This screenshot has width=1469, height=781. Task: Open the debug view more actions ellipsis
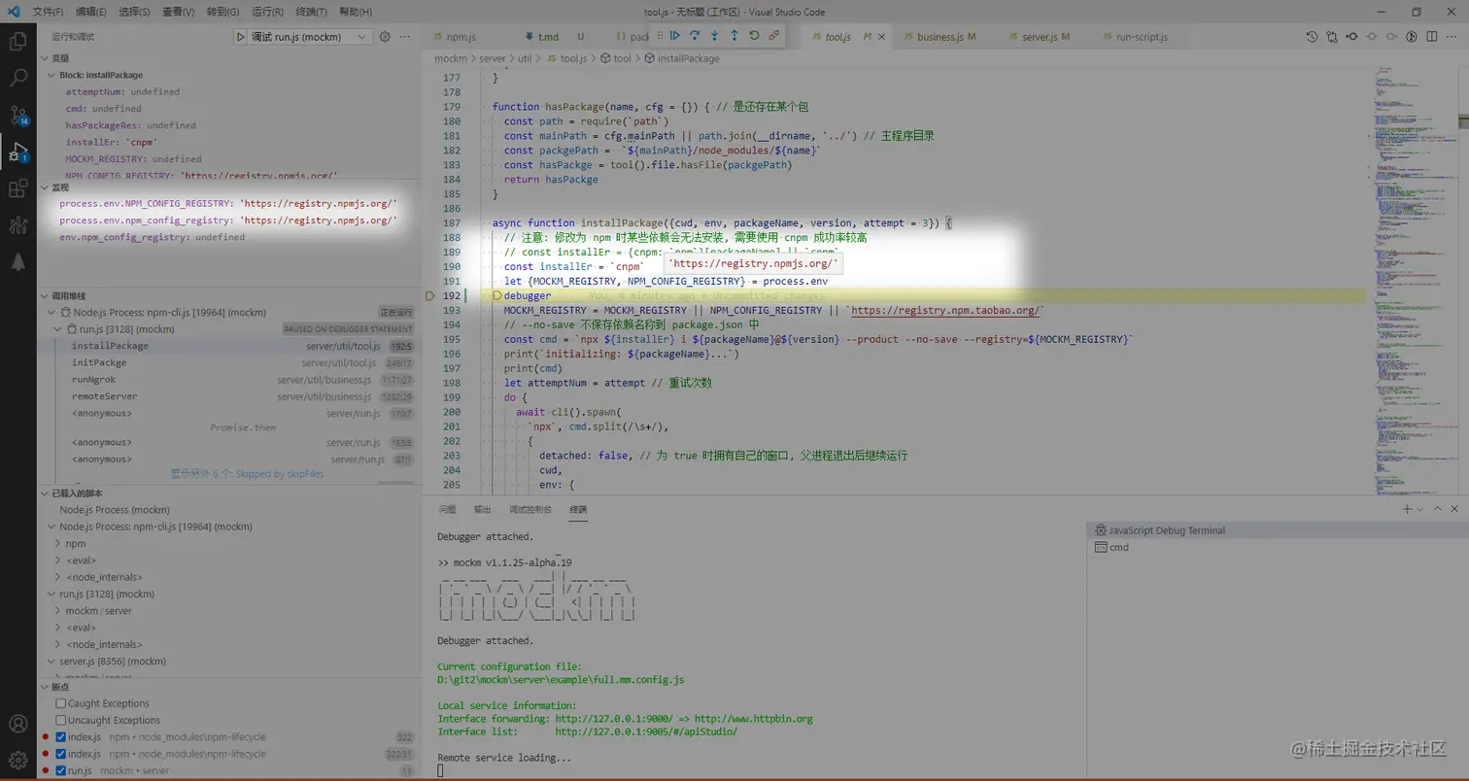pos(405,37)
